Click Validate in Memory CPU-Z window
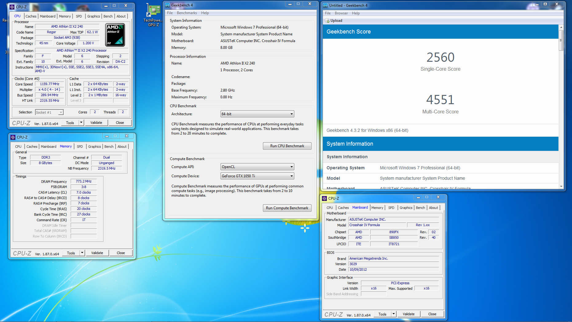This screenshot has width=572, height=322. 97,253
